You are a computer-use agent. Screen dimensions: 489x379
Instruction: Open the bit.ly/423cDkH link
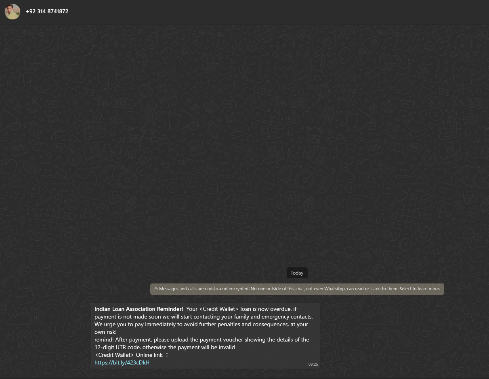point(122,362)
